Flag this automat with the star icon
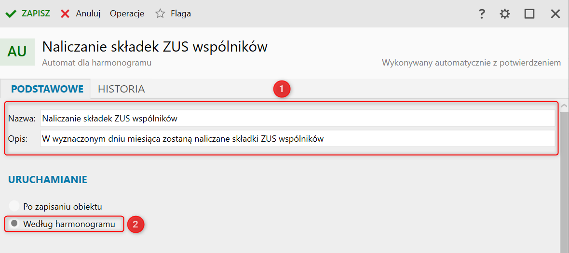Image resolution: width=569 pixels, height=253 pixels. (x=161, y=13)
